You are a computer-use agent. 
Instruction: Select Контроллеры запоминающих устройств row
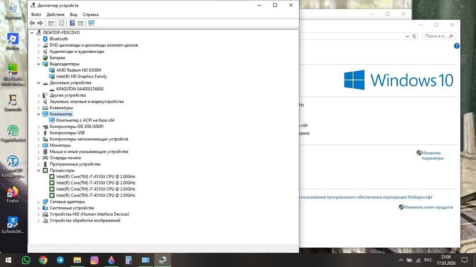pyautogui.click(x=89, y=139)
